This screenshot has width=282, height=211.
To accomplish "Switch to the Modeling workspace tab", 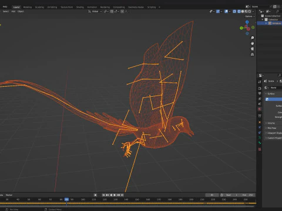I will pos(28,7).
